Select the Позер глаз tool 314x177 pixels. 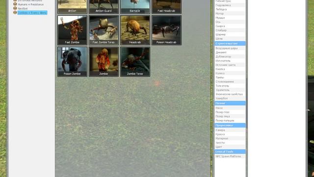point(230,112)
